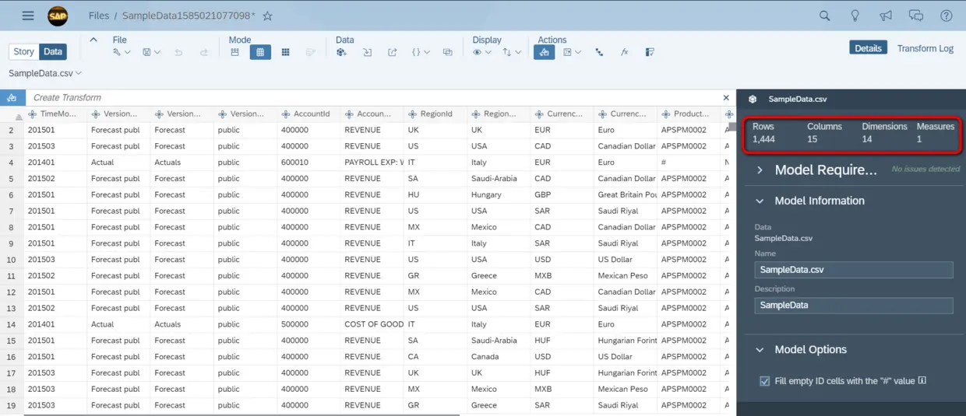
Task: Open the help lightbulb icon
Action: pos(855,16)
